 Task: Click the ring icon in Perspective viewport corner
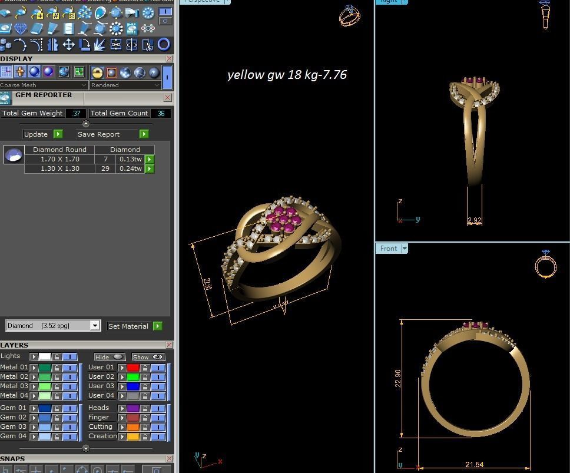click(x=349, y=16)
